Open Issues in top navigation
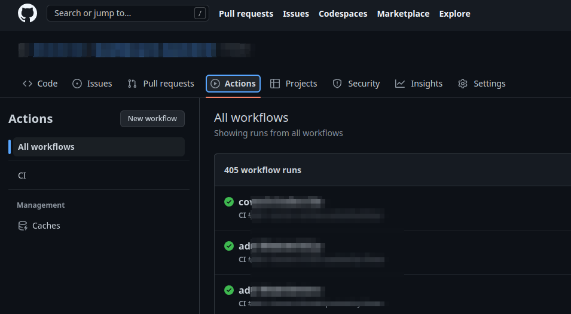This screenshot has height=314, width=571. [x=296, y=14]
